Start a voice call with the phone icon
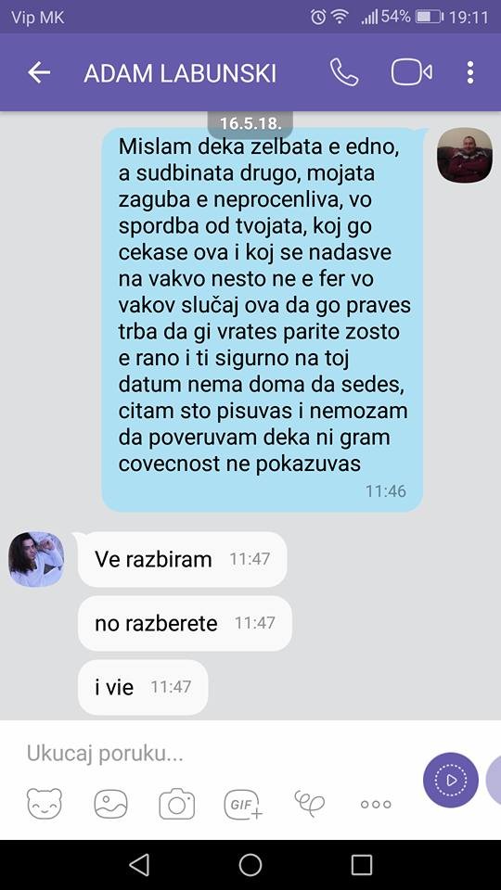The height and width of the screenshot is (890, 501). pyautogui.click(x=344, y=72)
